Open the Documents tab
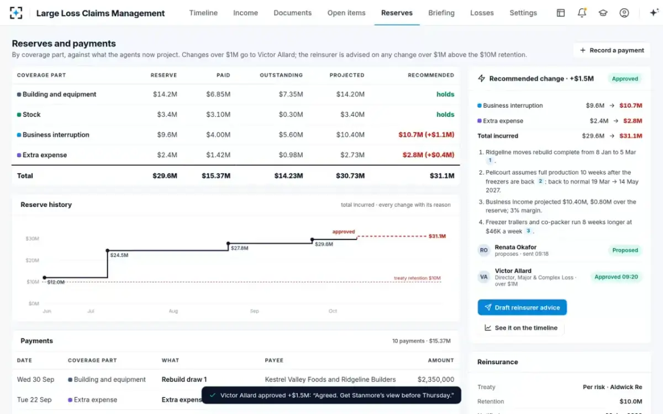The image size is (663, 414). point(292,13)
